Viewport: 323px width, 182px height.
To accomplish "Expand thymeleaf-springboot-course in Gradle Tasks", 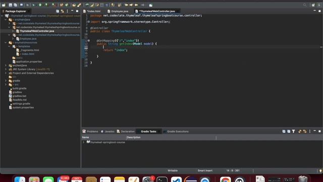I will click(x=84, y=142).
